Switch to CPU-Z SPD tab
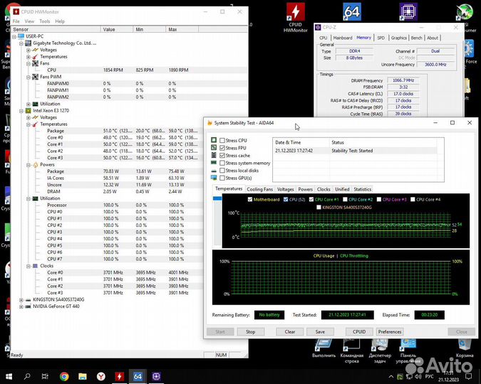Screen dimensions: 481x384 (381, 38)
